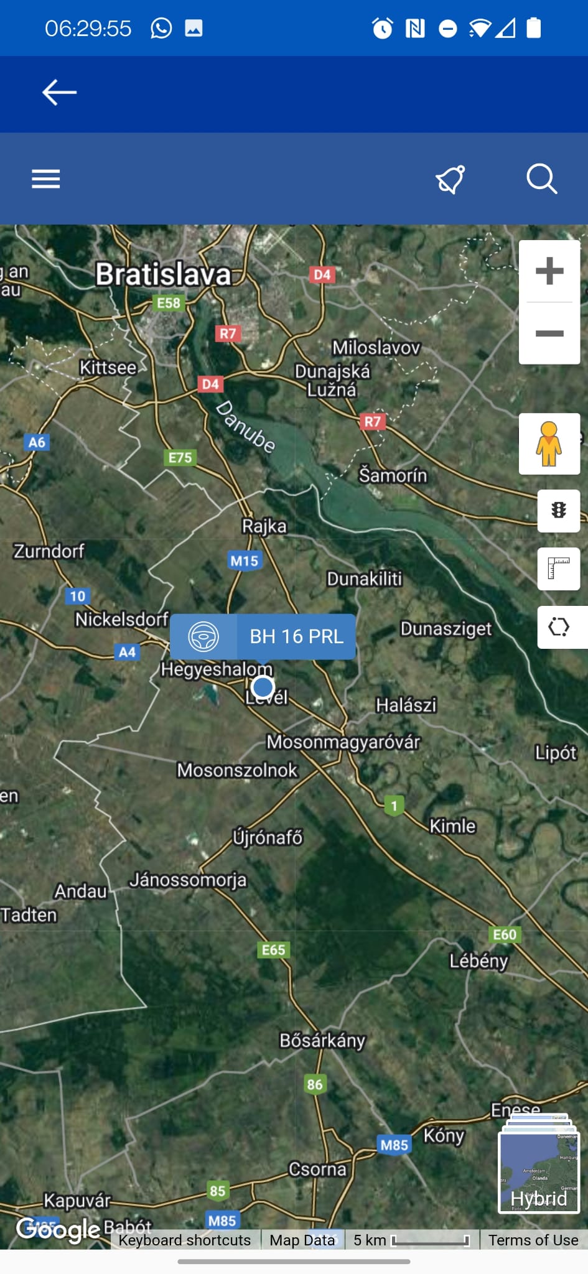Screen dimensions: 588x1274
Task: Zoom in on the map
Action: (x=549, y=271)
